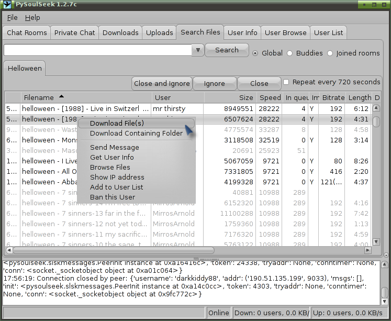Click the darkkiddy88 connection closed log line
Screen dimensions: 391x321
185,286
